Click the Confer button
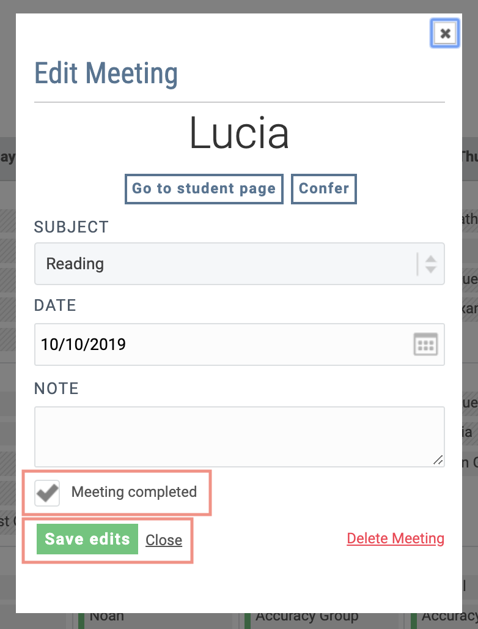Image resolution: width=478 pixels, height=629 pixels. click(x=323, y=188)
